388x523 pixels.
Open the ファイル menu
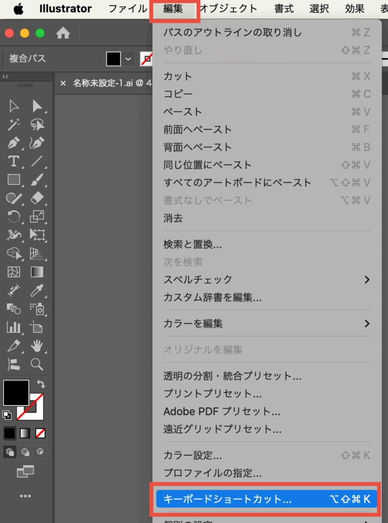pos(127,9)
